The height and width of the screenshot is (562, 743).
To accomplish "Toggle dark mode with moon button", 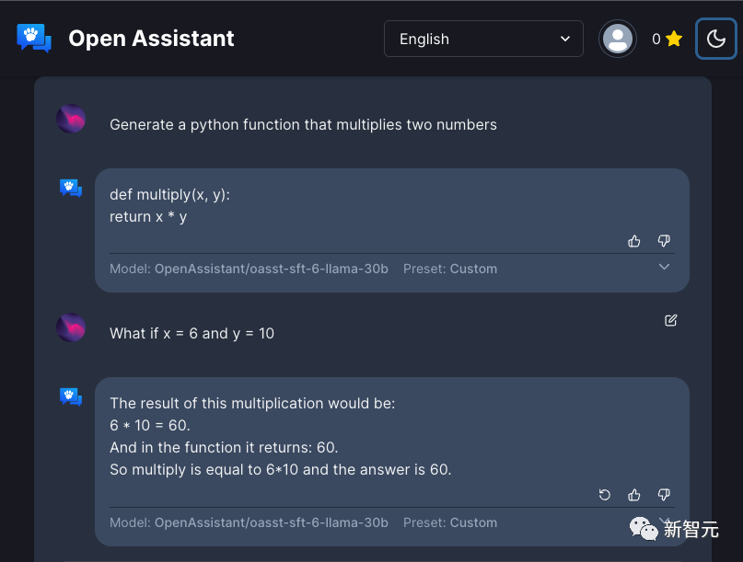I will 715,39.
